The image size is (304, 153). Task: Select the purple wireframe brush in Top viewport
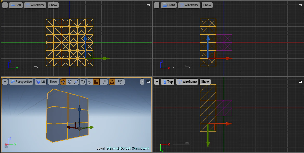click(224, 108)
